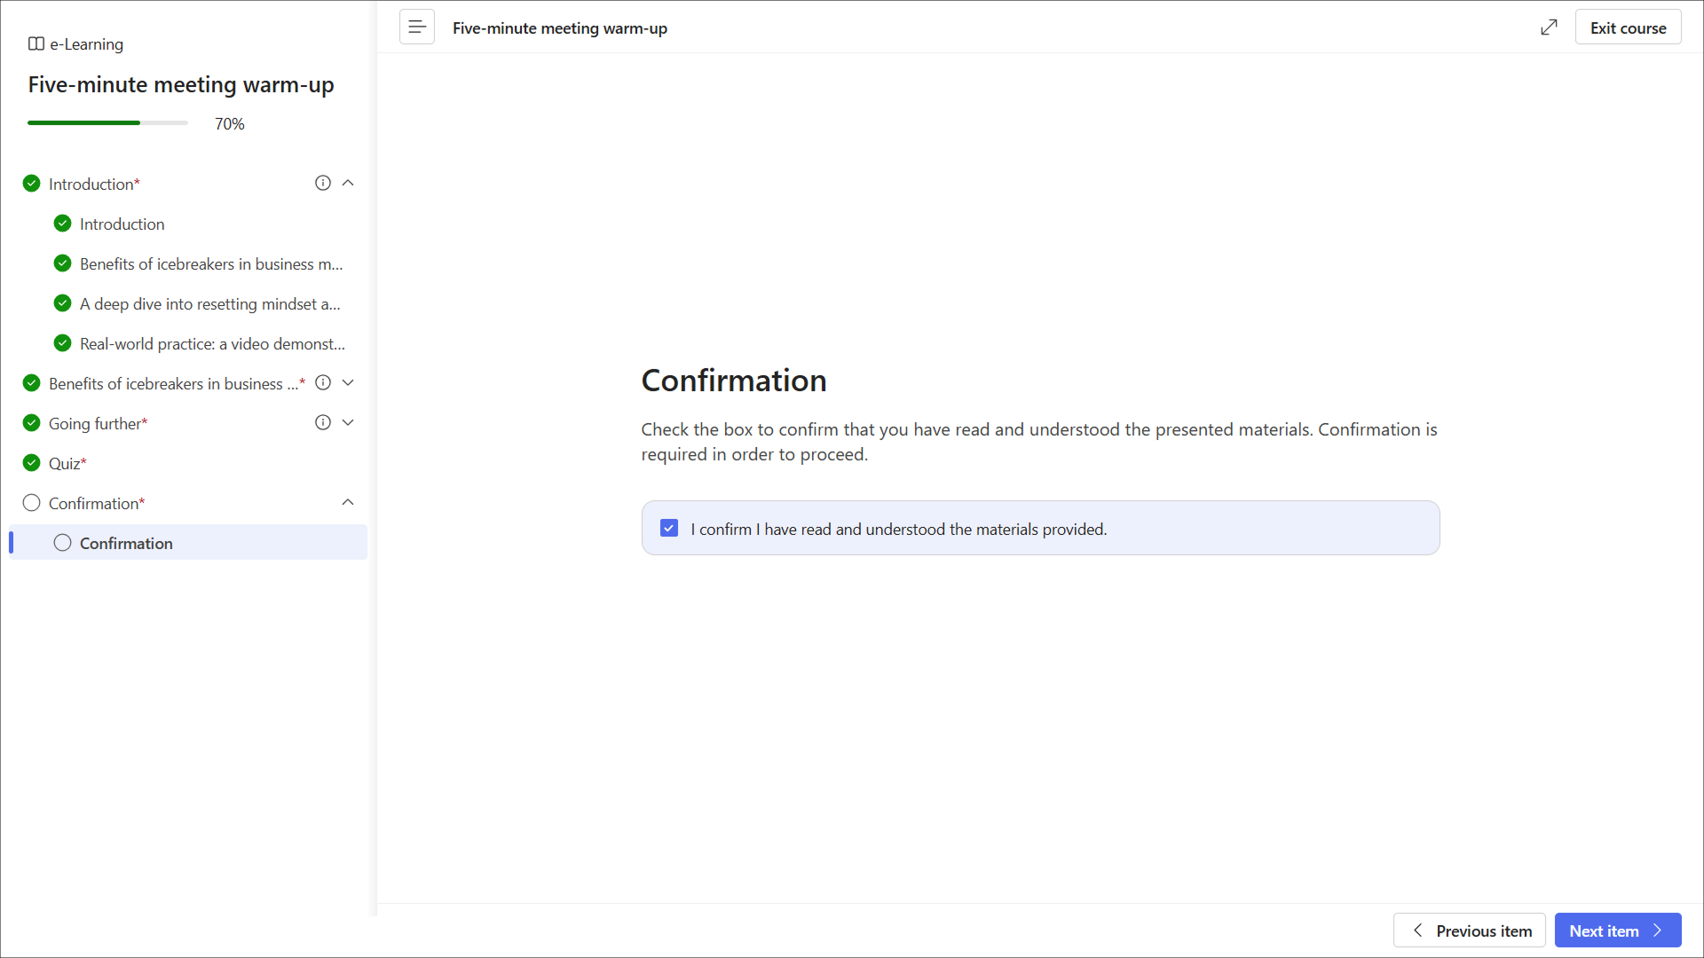Click empty status circle of Confirmation section
The width and height of the screenshot is (1704, 958).
(31, 502)
